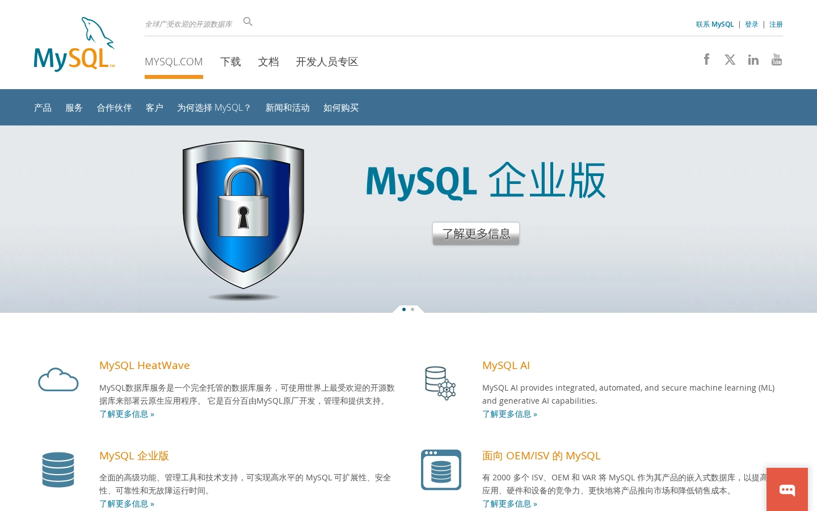Image resolution: width=817 pixels, height=511 pixels.
Task: Click the database stack icon for MySQL 企业版
Action: (58, 470)
